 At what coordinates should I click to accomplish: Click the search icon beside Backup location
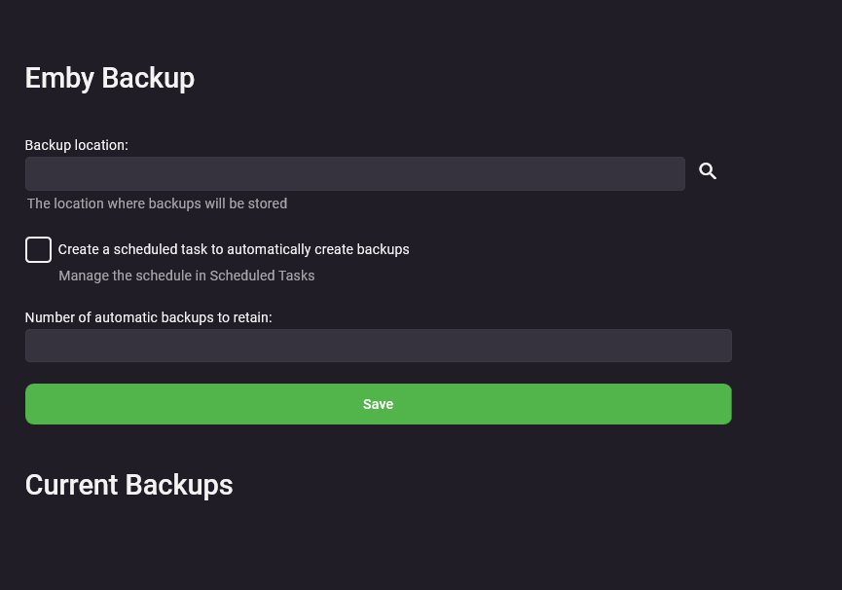pyautogui.click(x=708, y=171)
